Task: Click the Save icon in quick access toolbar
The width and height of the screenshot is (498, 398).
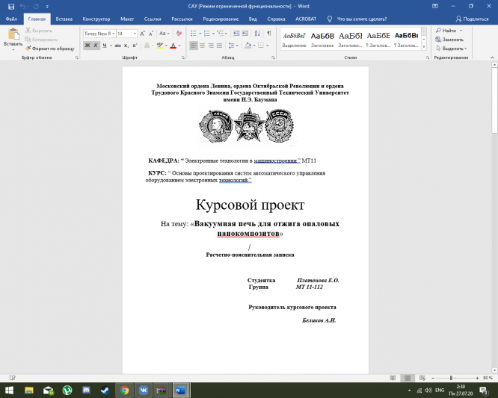Action: [x=10, y=6]
